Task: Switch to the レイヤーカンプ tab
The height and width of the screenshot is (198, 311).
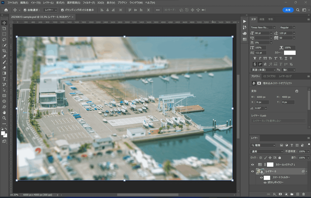Action: pos(285,76)
